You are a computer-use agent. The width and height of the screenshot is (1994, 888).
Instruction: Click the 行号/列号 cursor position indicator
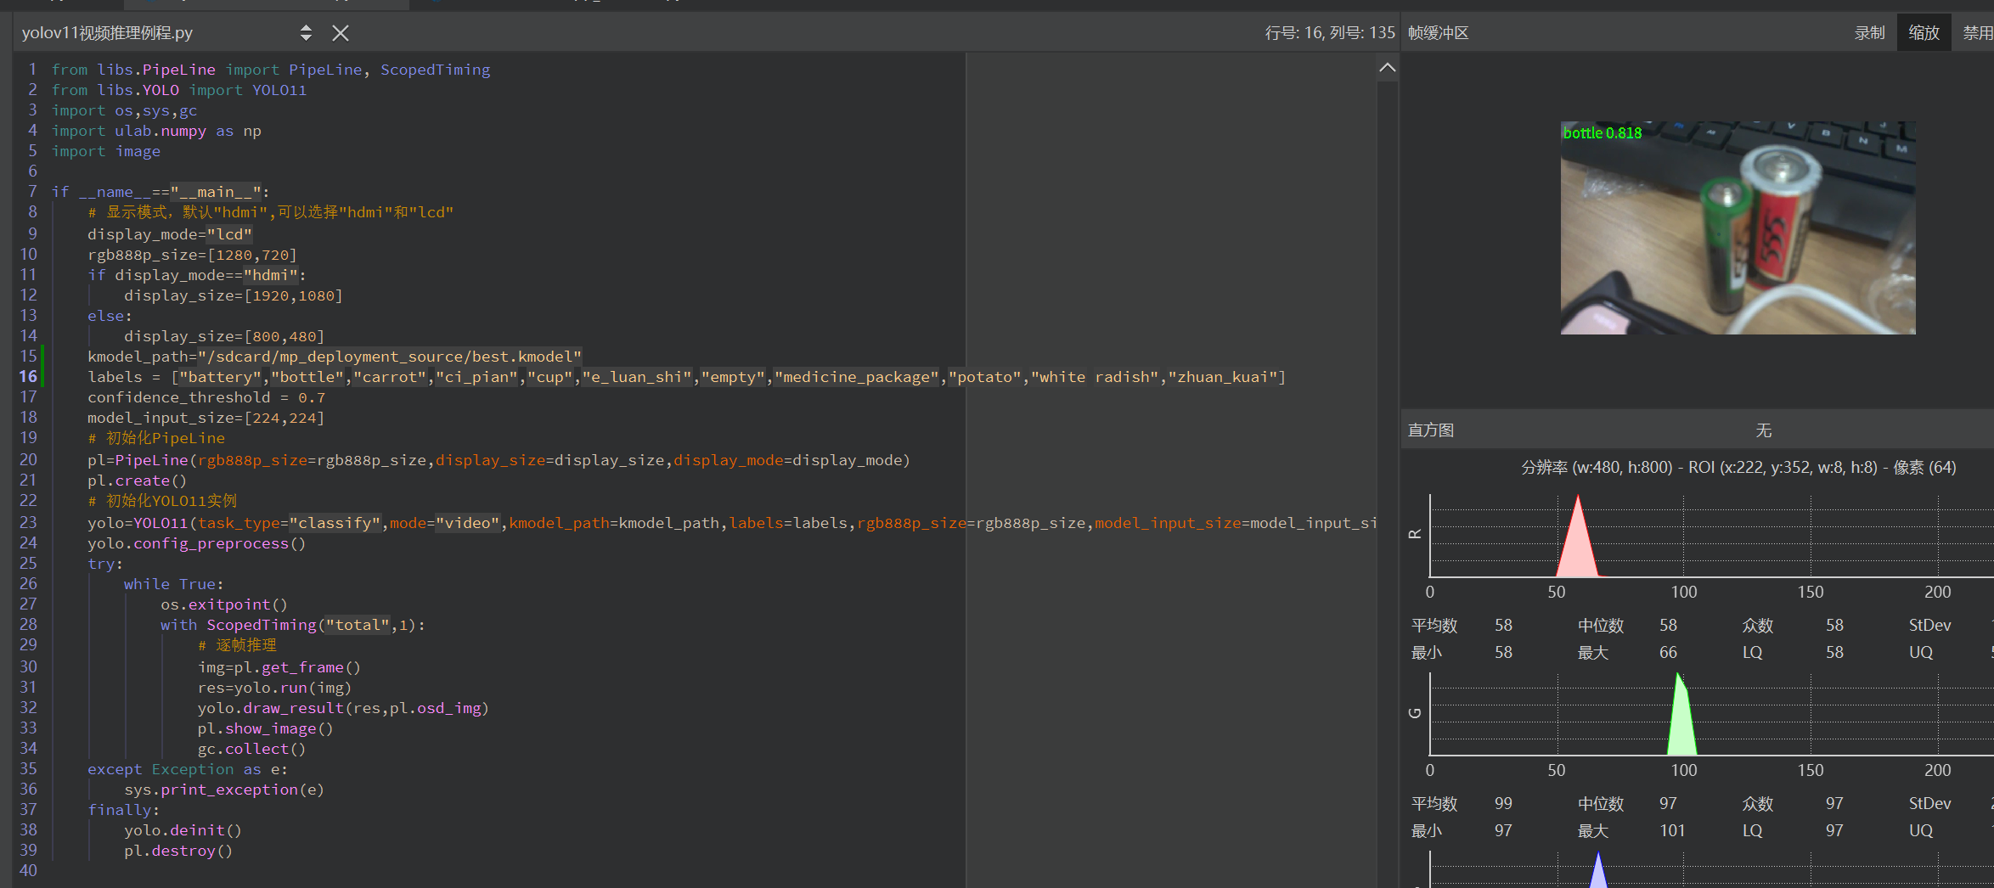[1329, 33]
